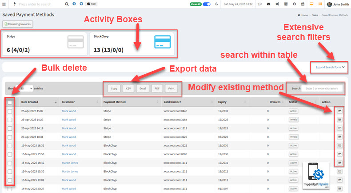This screenshot has width=351, height=193.
Task: Click the blue plus quick-add icon
Action: point(81,4)
